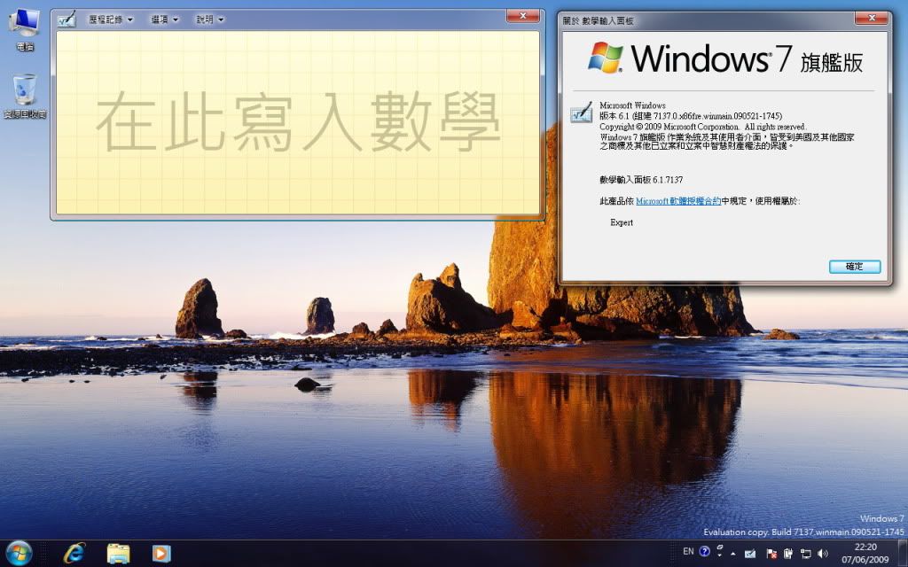The image size is (908, 567).
Task: Show hidden tray icons arrow
Action: tap(733, 554)
